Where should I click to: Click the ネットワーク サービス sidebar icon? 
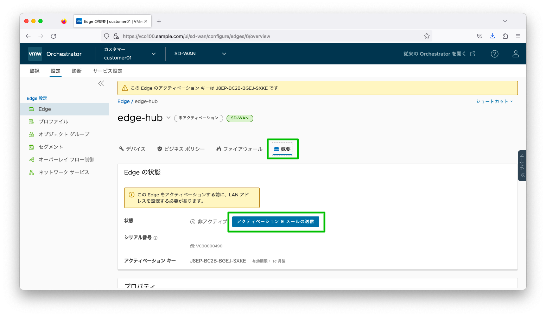tap(31, 172)
